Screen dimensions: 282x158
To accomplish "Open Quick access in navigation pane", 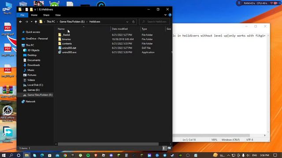I will click(33, 32).
